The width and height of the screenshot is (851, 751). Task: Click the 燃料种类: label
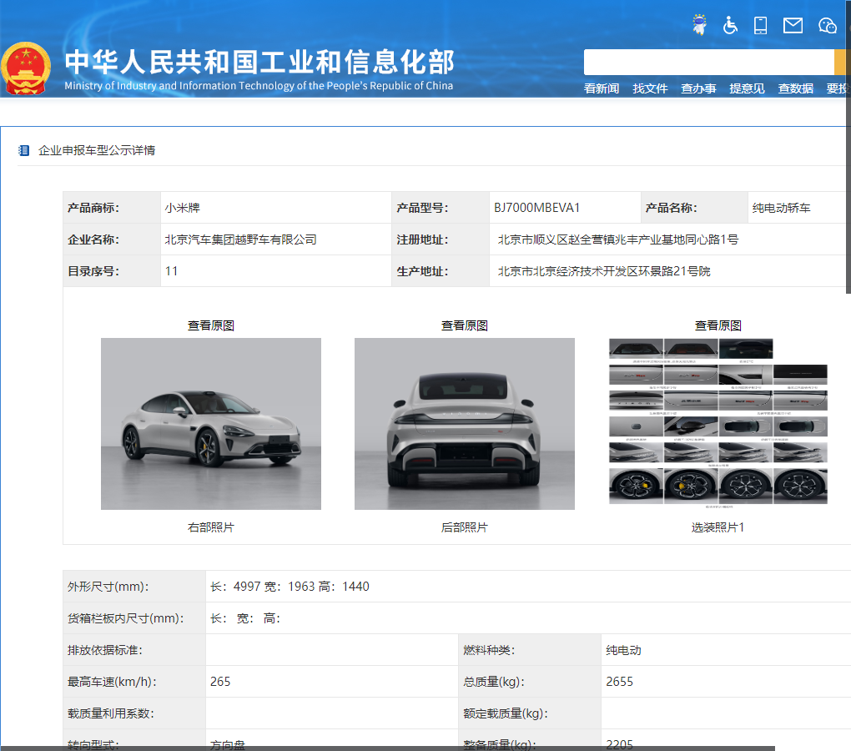489,650
